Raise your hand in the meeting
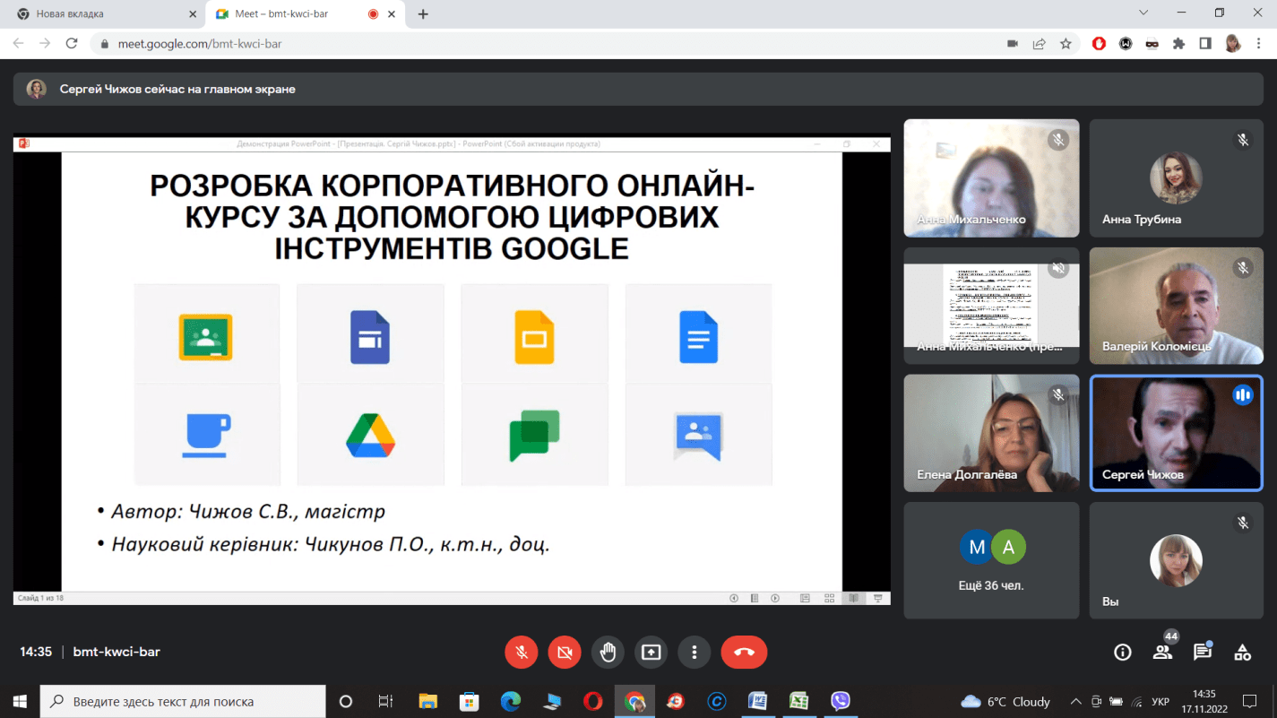The width and height of the screenshot is (1277, 718). tap(608, 653)
